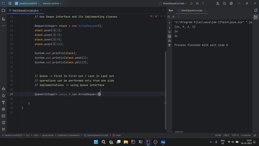Click line number 22 in gutter
The height and width of the screenshot is (146, 259).
pos(11,62)
